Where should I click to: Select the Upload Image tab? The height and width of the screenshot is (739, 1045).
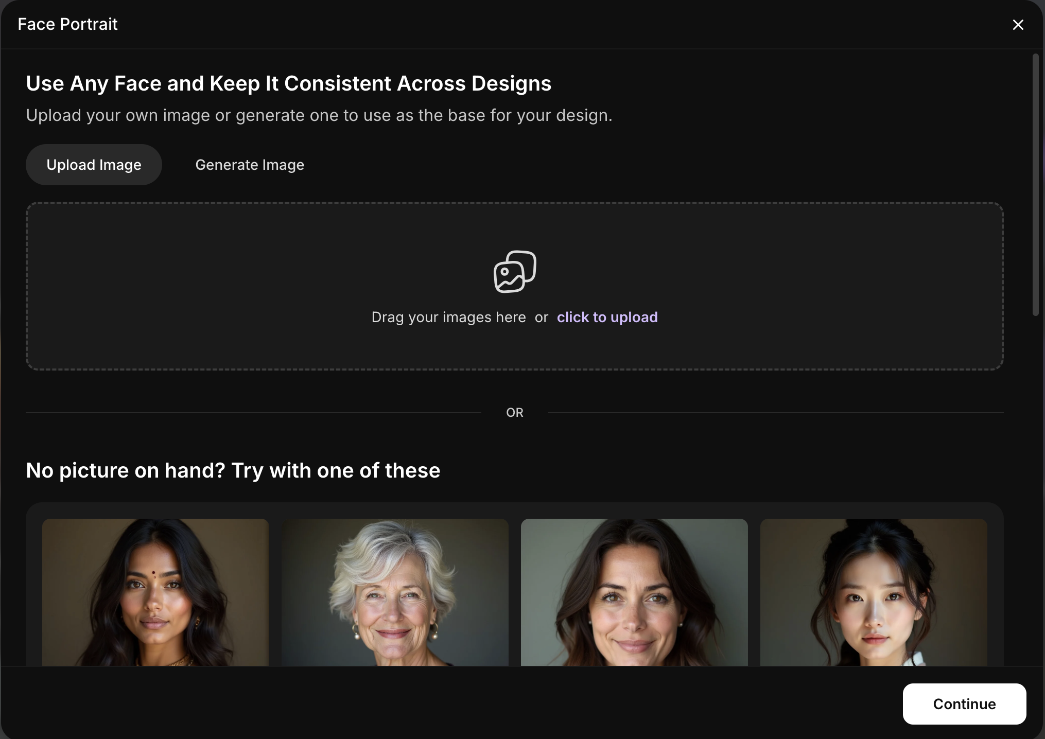point(94,165)
